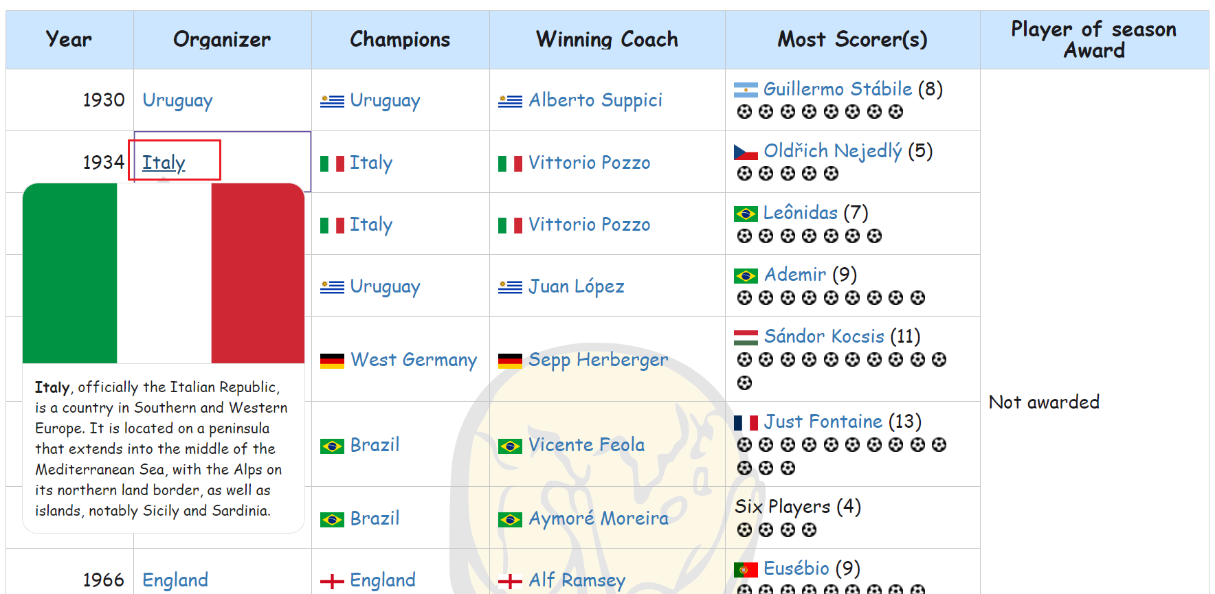Click the Portugal flag beside Eusébio
This screenshot has height=594, width=1215.
point(746,569)
